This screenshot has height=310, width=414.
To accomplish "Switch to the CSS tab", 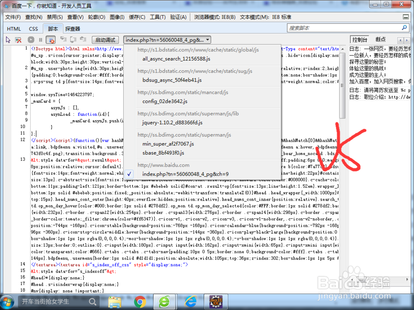I will (33, 29).
